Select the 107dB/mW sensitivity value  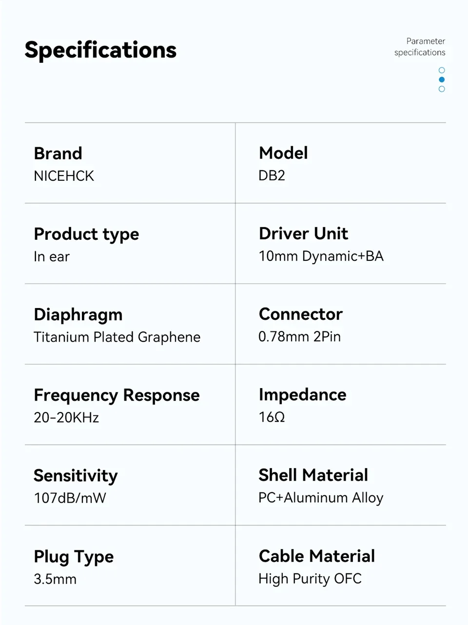(x=70, y=498)
